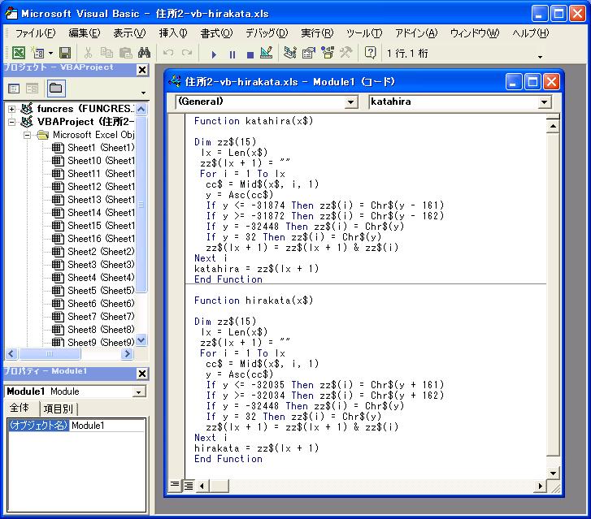
Task: Save the workbook with the floppy icon
Action: (x=65, y=53)
